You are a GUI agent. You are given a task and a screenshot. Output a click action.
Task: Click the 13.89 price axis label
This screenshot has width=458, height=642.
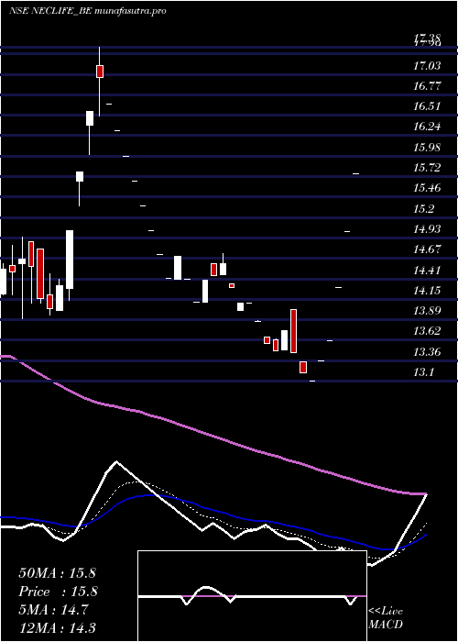click(428, 311)
